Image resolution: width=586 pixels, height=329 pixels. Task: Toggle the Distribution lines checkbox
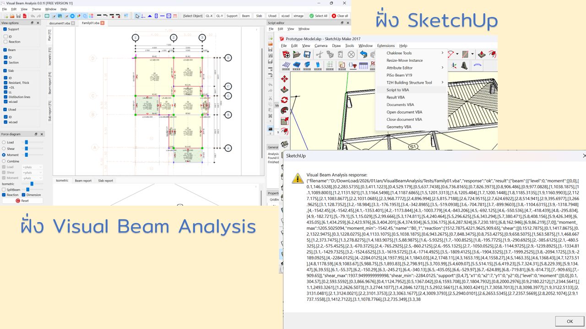click(x=5, y=97)
